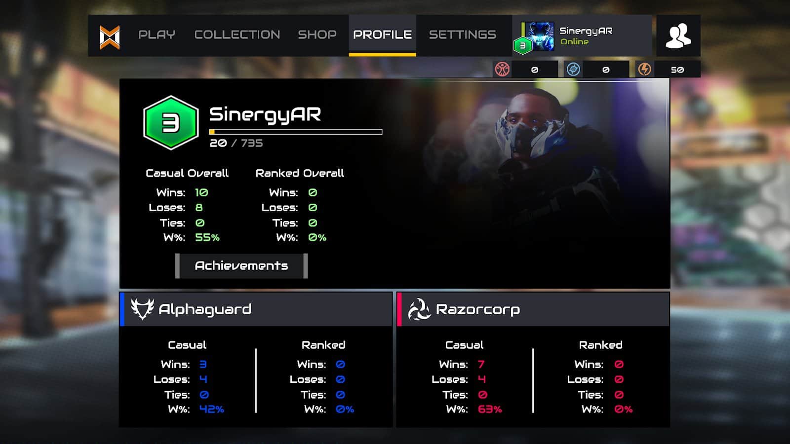Open the PLAY tab
The image size is (790, 444).
click(157, 35)
